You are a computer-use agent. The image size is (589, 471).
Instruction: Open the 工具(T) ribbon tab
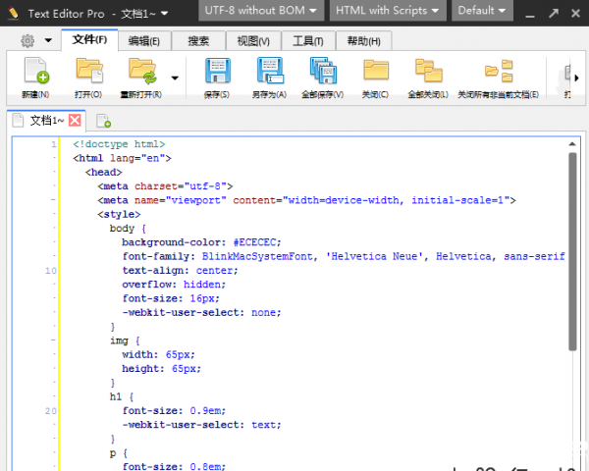tap(308, 40)
